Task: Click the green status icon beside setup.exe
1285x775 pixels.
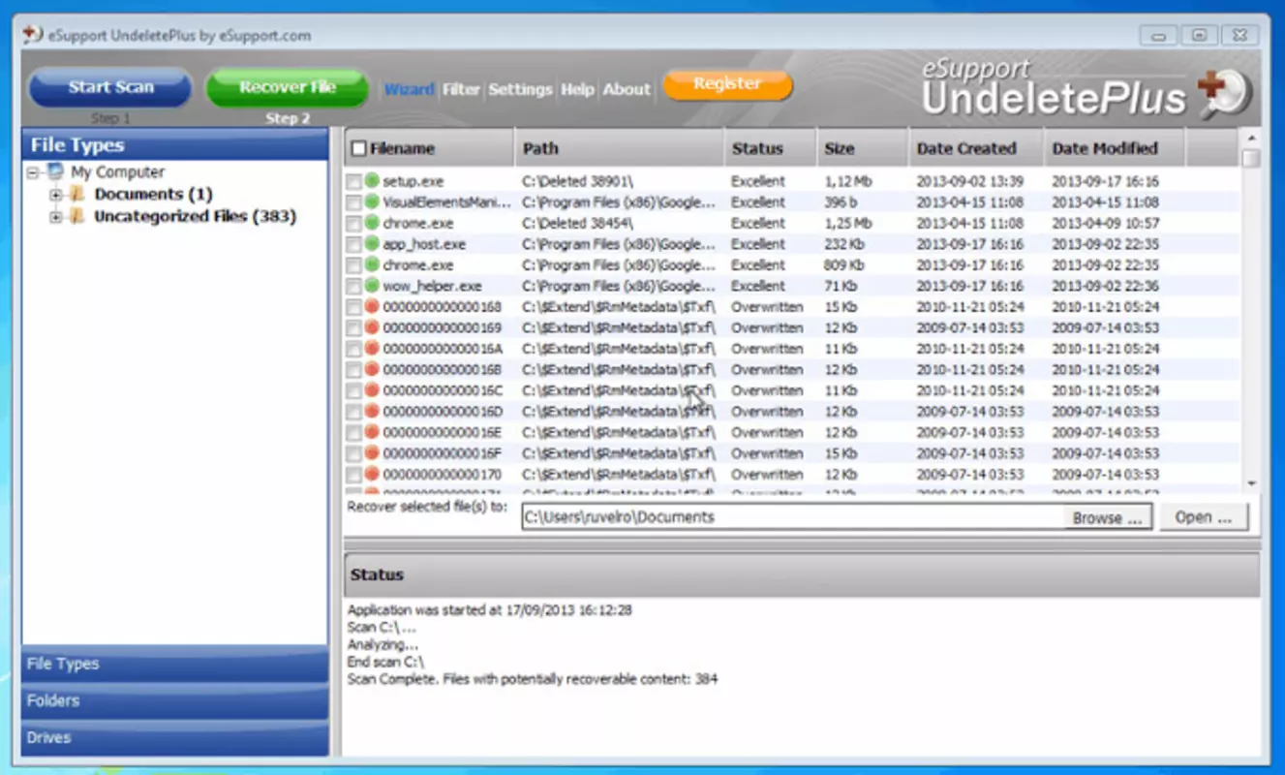Action: click(372, 181)
